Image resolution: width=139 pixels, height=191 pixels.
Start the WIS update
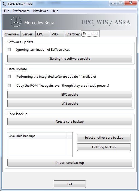[70, 104]
